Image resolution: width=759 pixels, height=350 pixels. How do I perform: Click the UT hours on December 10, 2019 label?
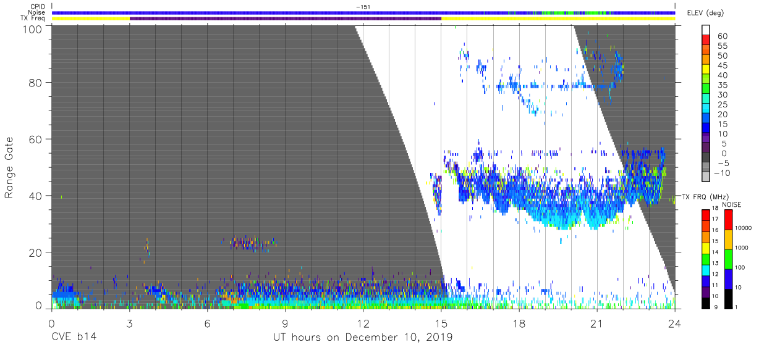(363, 338)
